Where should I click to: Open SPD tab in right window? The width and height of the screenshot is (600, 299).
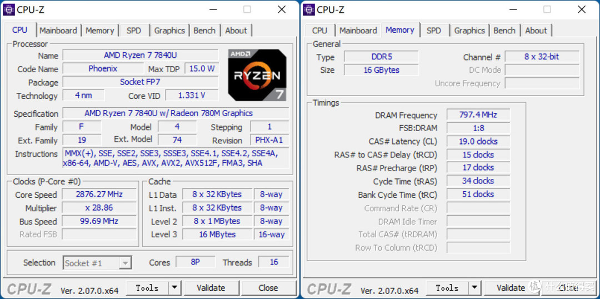[433, 31]
